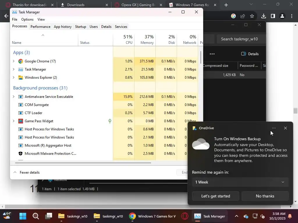This screenshot has height=223, width=298.
Task: Open the Opera GX taskbar icon
Action: 185,216
